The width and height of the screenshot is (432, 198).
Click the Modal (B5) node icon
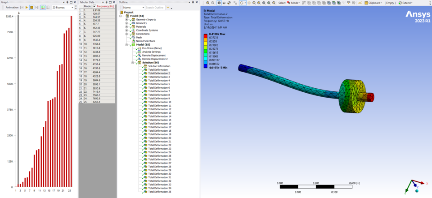tap(134, 44)
